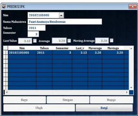Click the Nim column header
This screenshot has width=138, height=116.
tap(22, 48)
